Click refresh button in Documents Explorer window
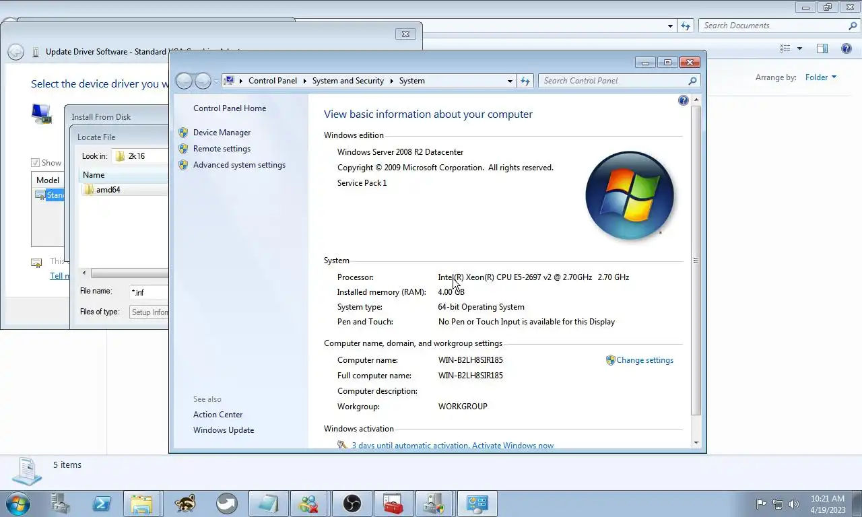The height and width of the screenshot is (517, 862). click(x=686, y=26)
